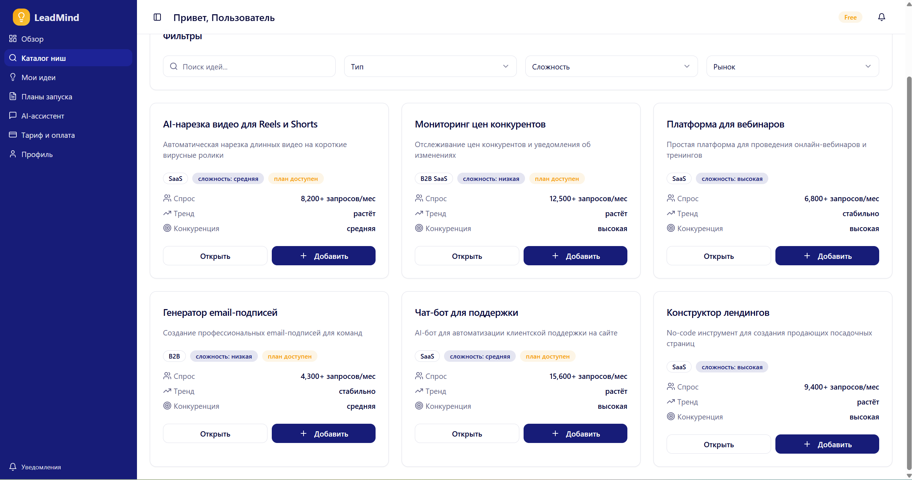Open the Мониторинг цен конкурентов card
Screen dimensions: 912x480
[467, 255]
